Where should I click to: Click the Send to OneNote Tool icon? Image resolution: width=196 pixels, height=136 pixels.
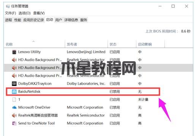[x=14, y=123]
